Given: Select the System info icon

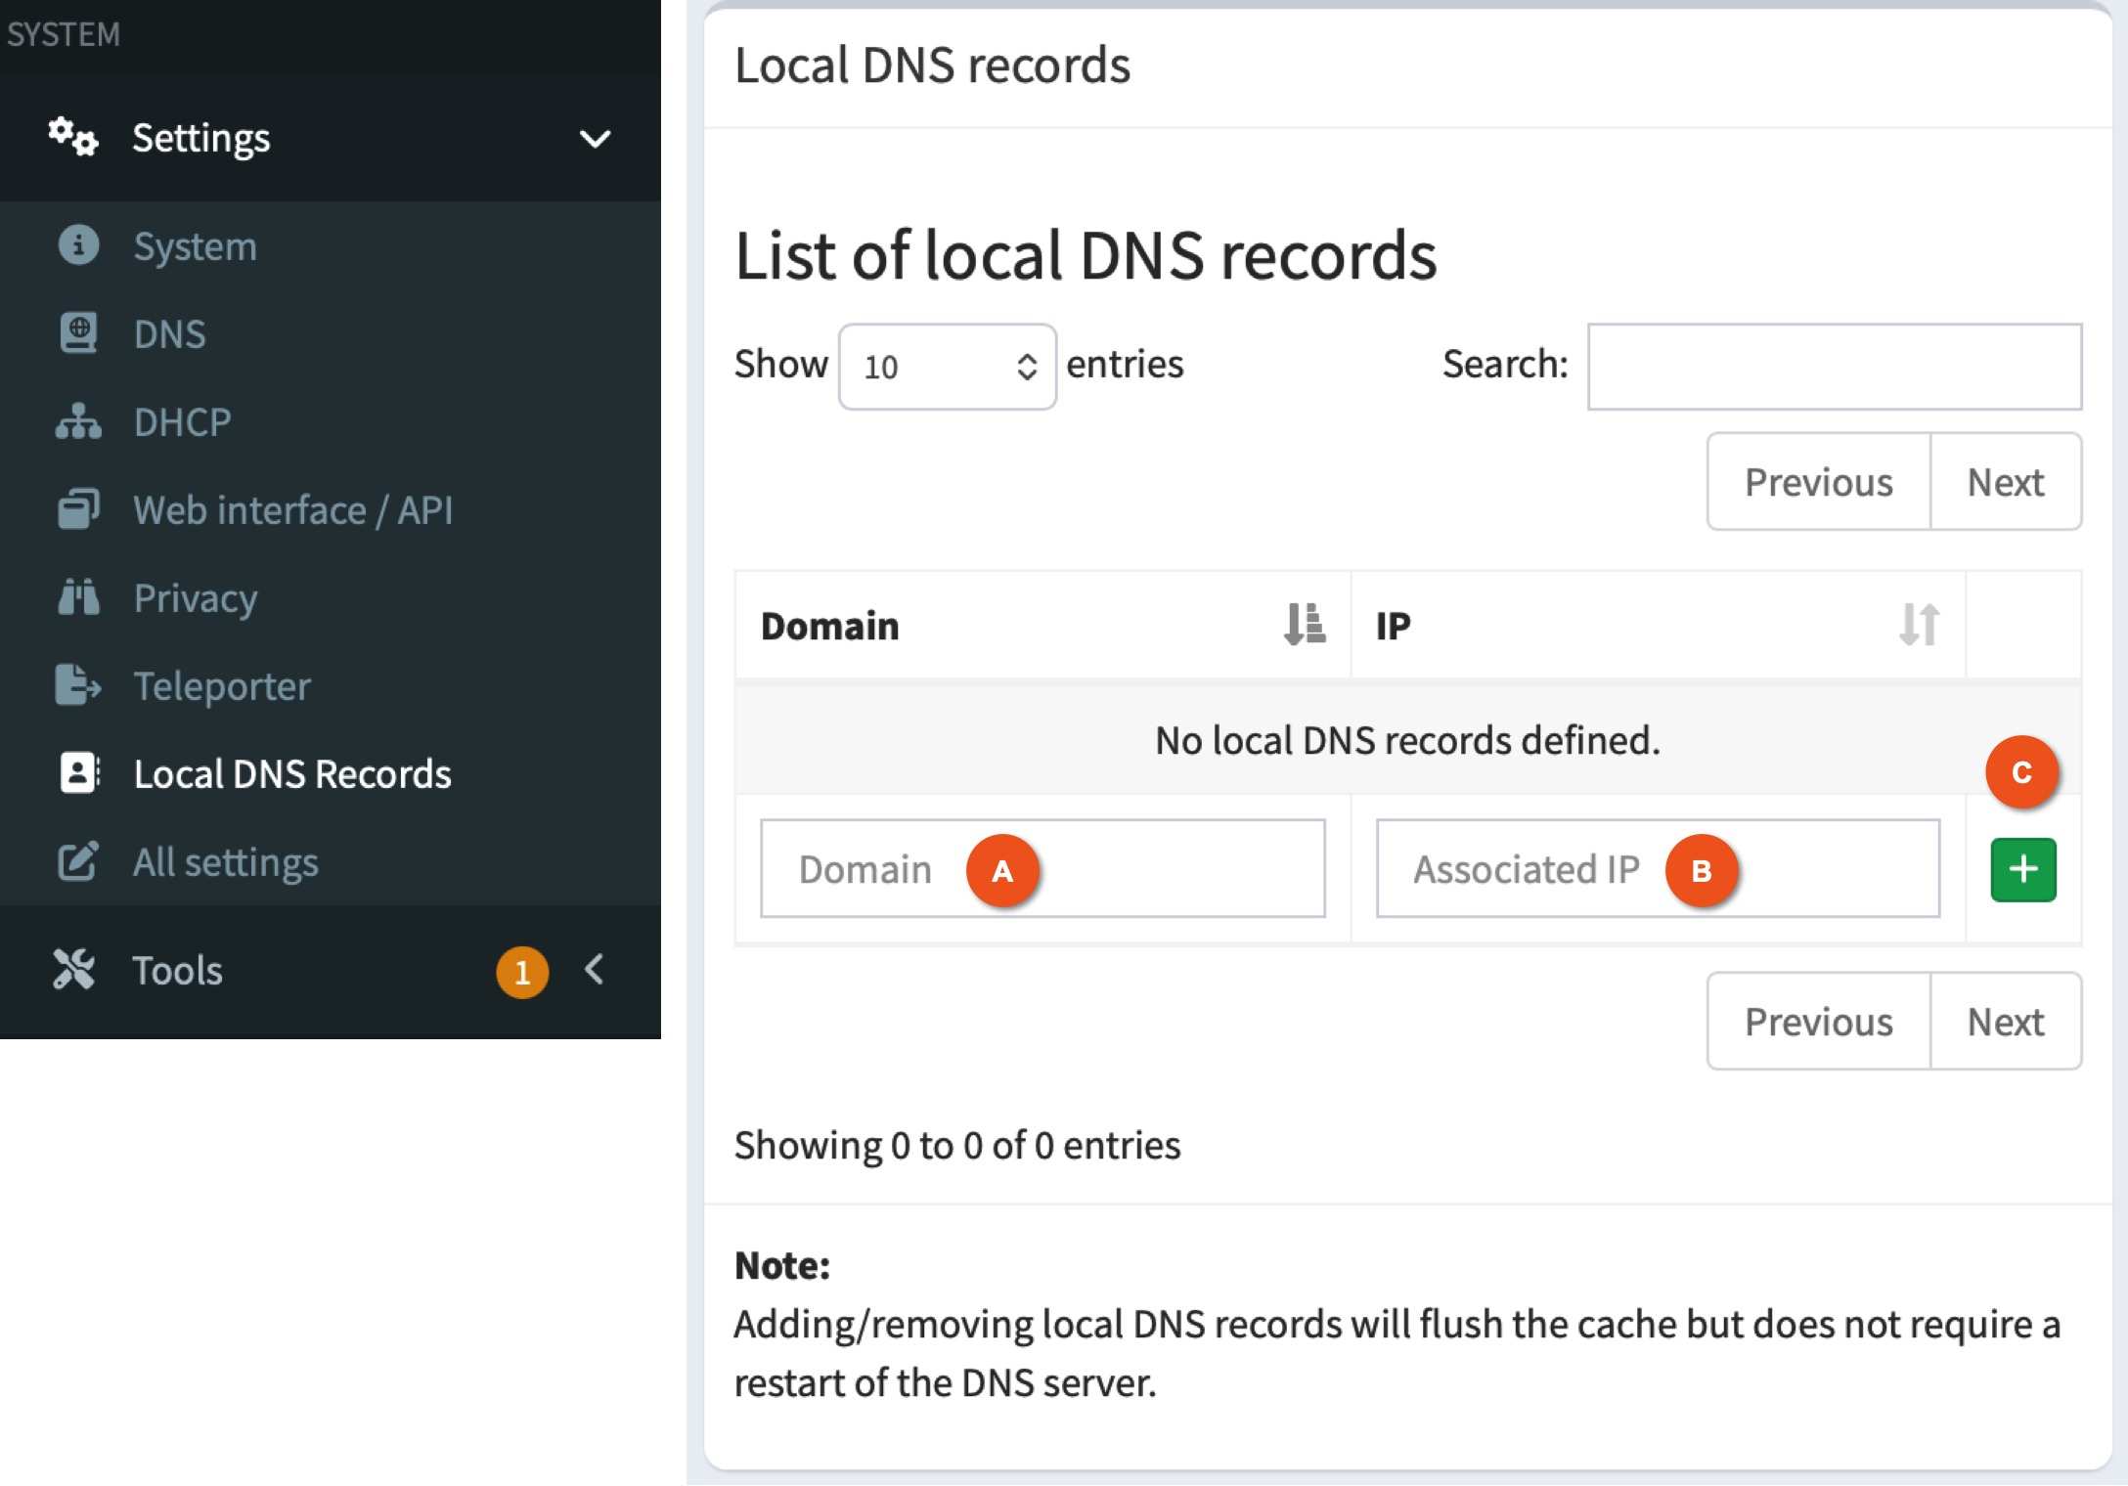Looking at the screenshot, I should pos(79,245).
